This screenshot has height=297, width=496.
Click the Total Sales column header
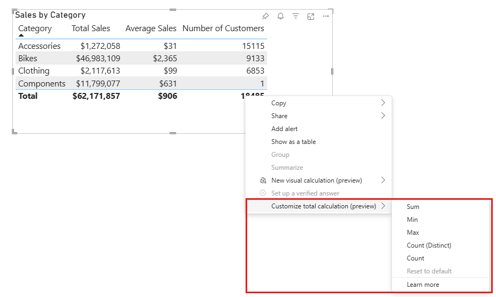tap(90, 28)
